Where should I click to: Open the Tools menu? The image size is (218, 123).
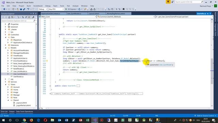pyautogui.click(x=62, y=6)
